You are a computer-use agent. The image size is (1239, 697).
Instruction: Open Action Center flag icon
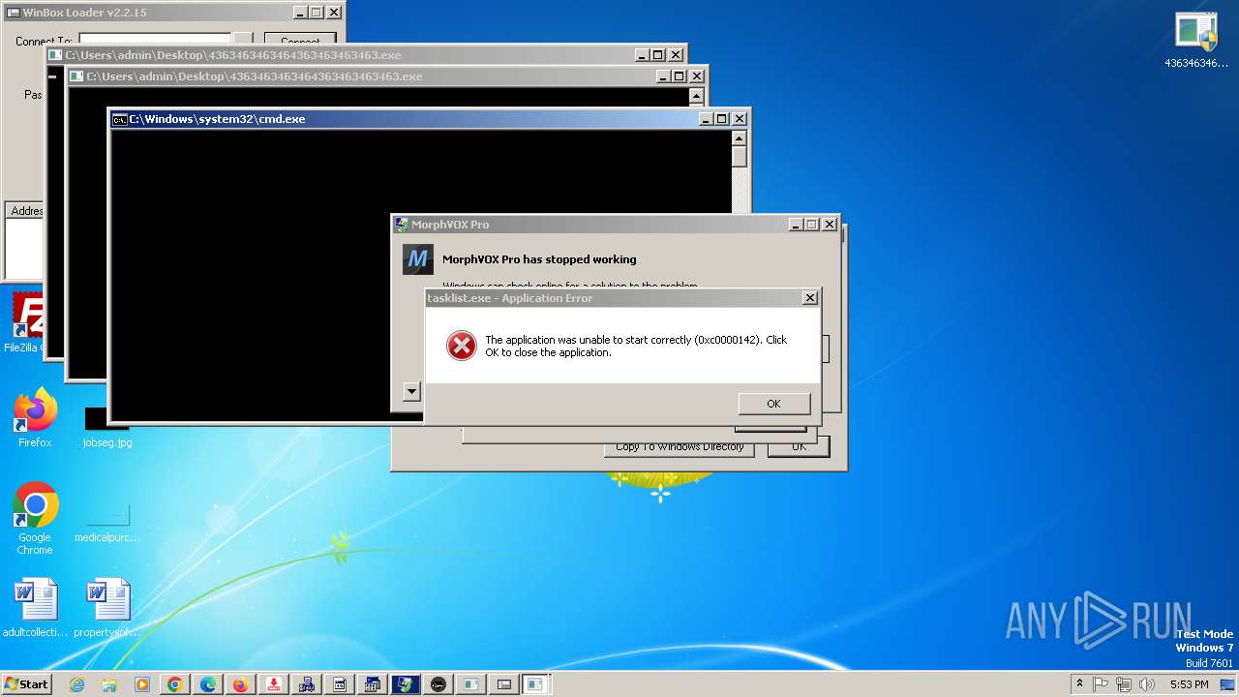(1102, 684)
